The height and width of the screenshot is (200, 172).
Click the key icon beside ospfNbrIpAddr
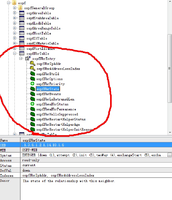coord(33,64)
